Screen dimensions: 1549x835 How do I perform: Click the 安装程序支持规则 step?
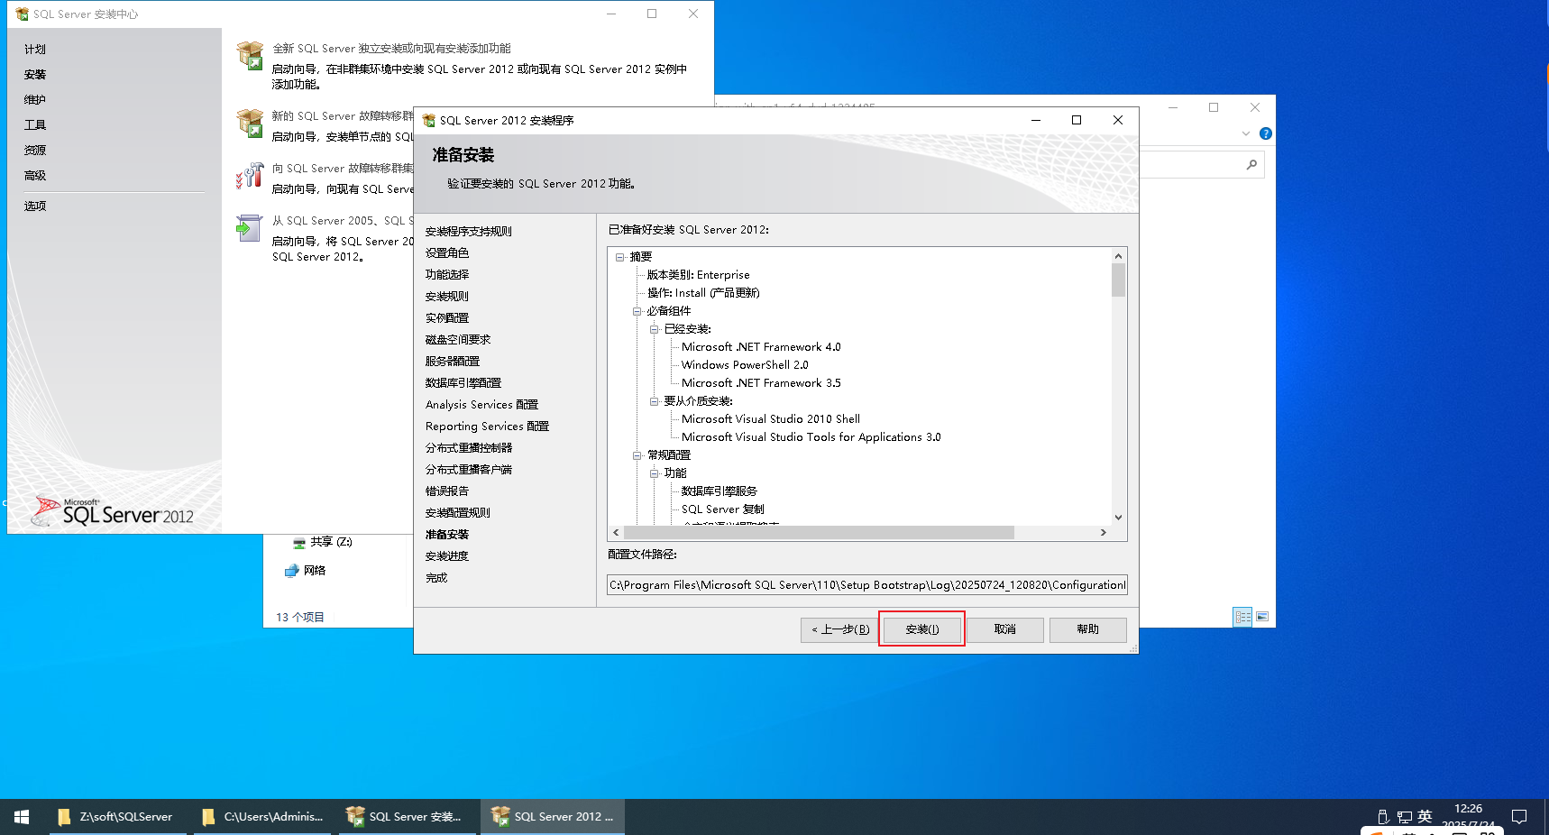[469, 232]
